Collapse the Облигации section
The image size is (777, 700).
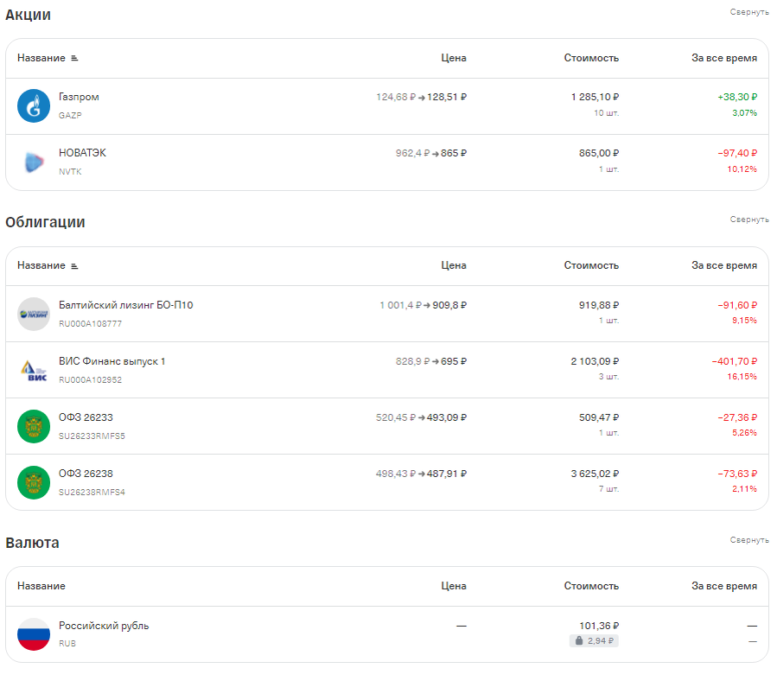(x=749, y=220)
